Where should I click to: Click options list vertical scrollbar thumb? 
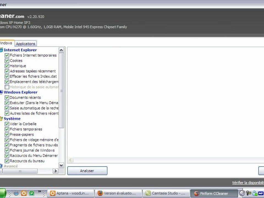61,91
